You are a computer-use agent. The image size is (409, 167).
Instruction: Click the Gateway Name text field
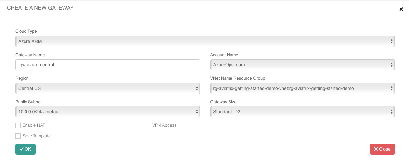(108, 65)
